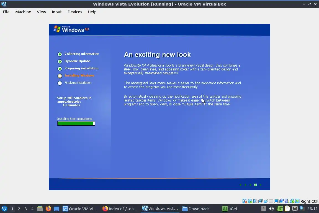Click the optical drive status icon
Image resolution: width=319 pixels, height=213 pixels.
(250, 201)
